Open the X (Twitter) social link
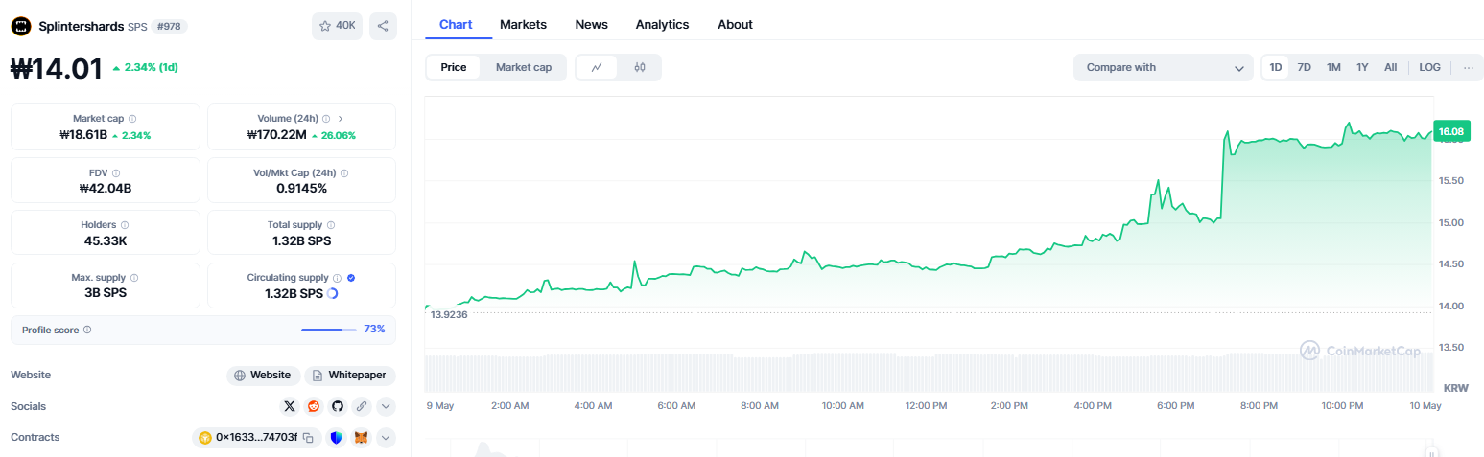 click(x=290, y=406)
